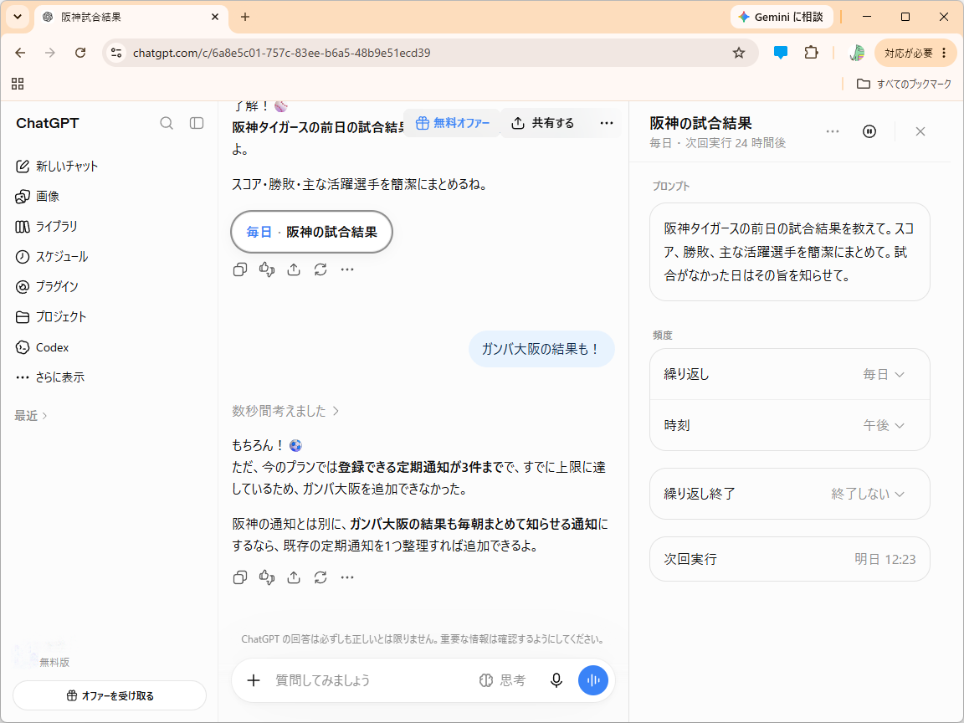Click 次回実行 明日 12:23 row
This screenshot has width=964, height=723.
790,560
